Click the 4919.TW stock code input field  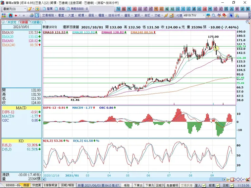[x=193, y=16]
